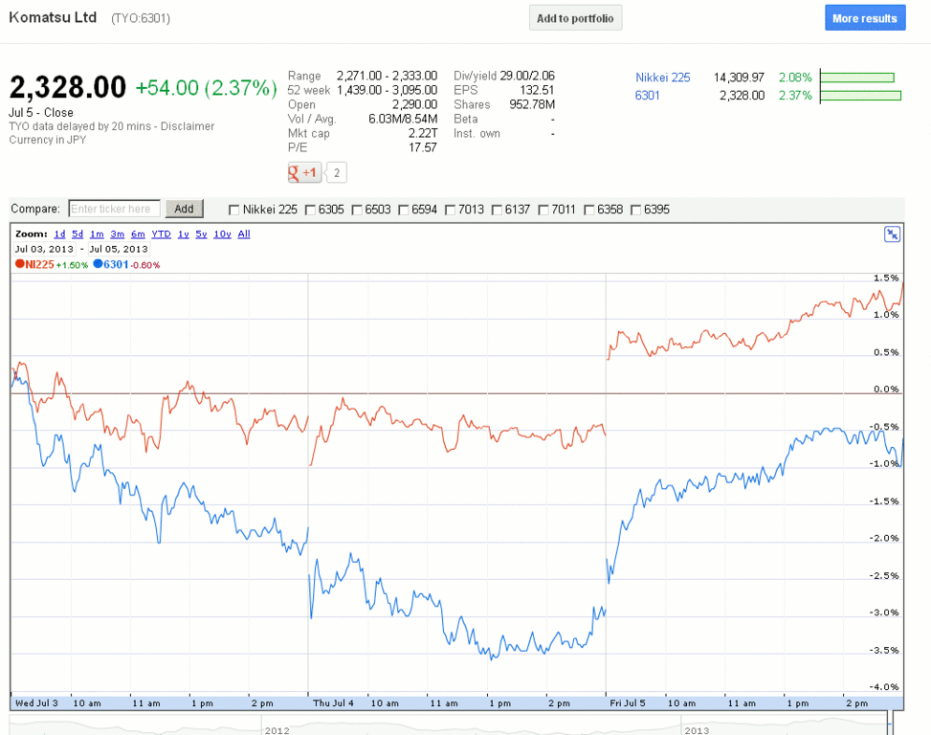
Task: Choose the 6m zoom range
Action: coord(138,234)
